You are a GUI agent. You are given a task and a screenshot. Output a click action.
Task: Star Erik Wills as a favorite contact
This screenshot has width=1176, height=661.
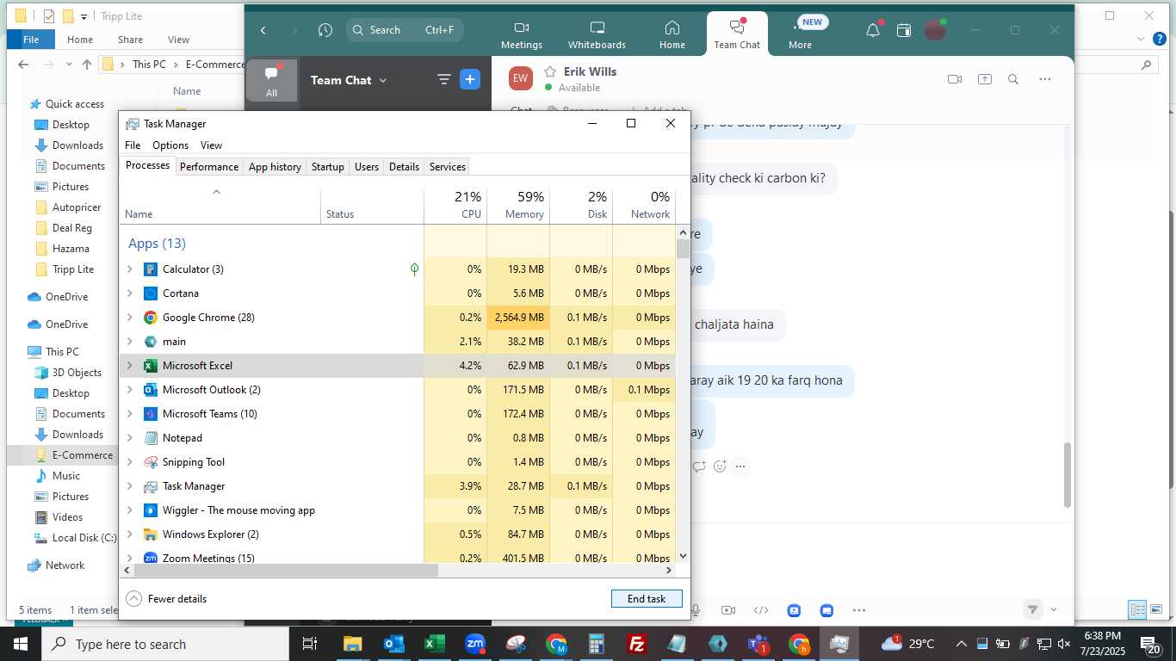click(x=550, y=71)
